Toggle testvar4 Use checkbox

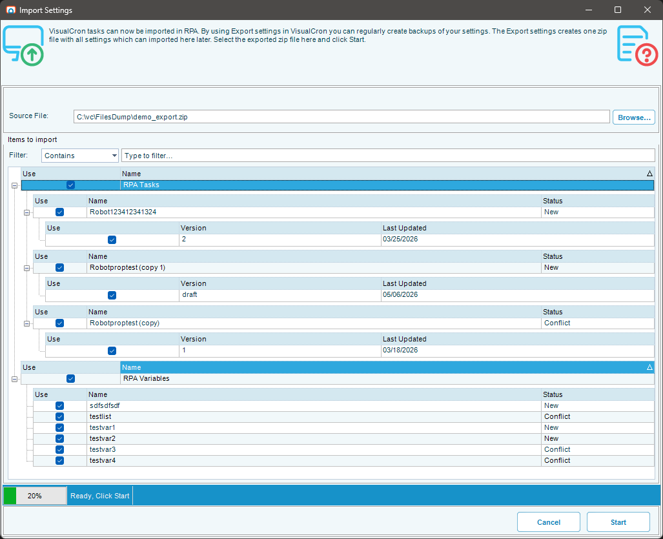pos(59,460)
